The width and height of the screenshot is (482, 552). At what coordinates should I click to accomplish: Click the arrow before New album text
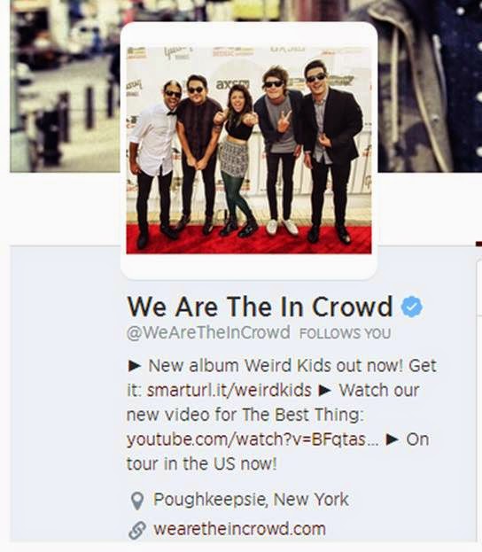[x=134, y=366]
